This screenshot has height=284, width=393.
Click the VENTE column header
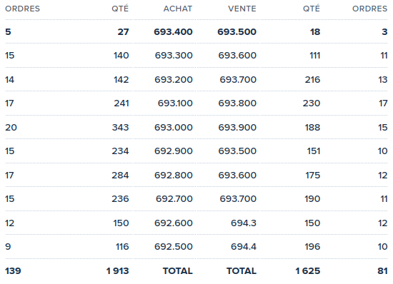[x=242, y=9]
